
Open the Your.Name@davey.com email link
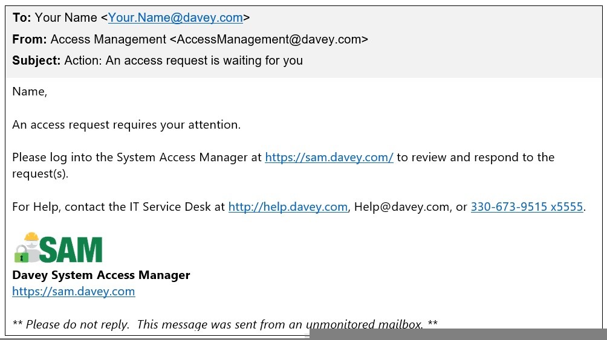click(x=175, y=18)
